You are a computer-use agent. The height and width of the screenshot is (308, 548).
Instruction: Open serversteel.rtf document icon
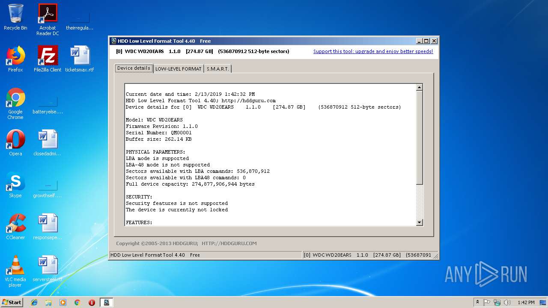pos(48,269)
